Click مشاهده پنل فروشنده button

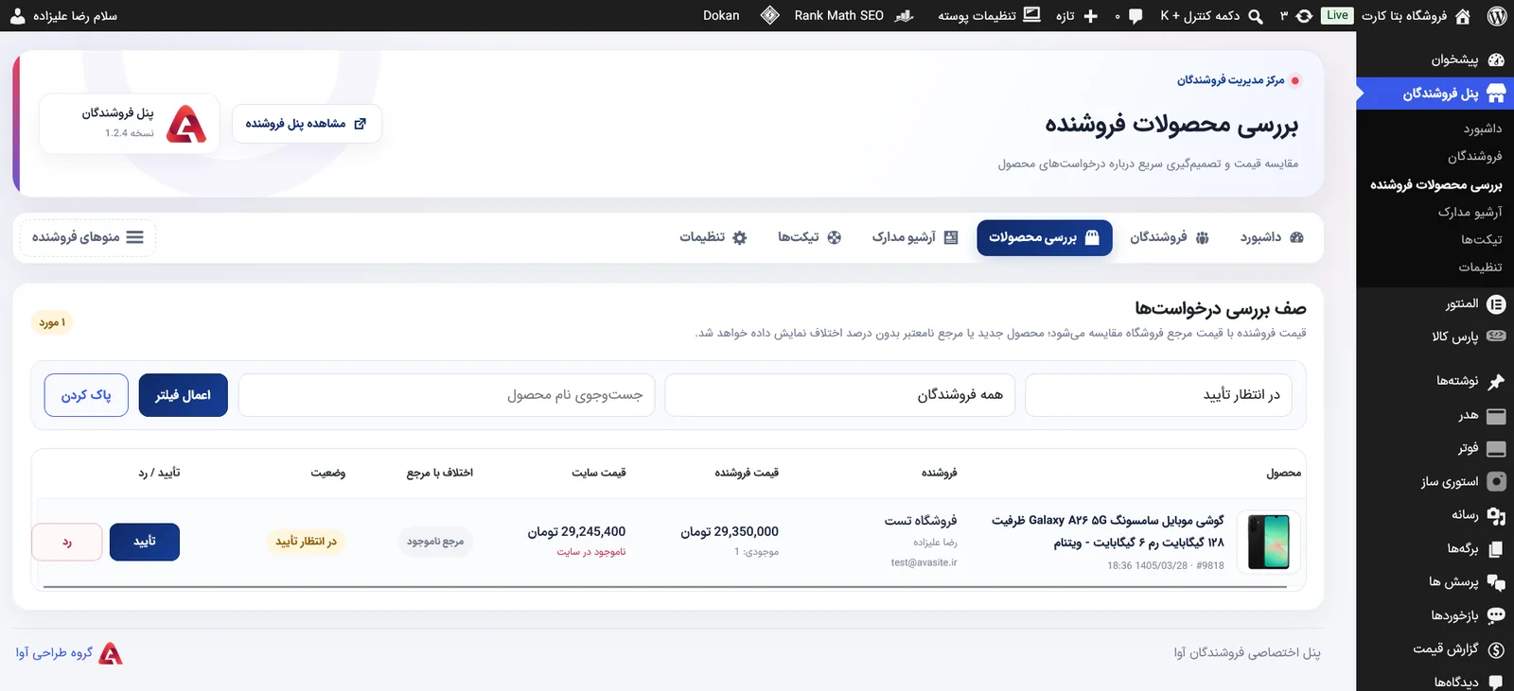(307, 124)
